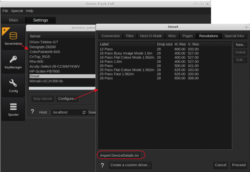This screenshot has width=250, height=172.
Task: Click the New.. resolution button
Action: (240, 45)
